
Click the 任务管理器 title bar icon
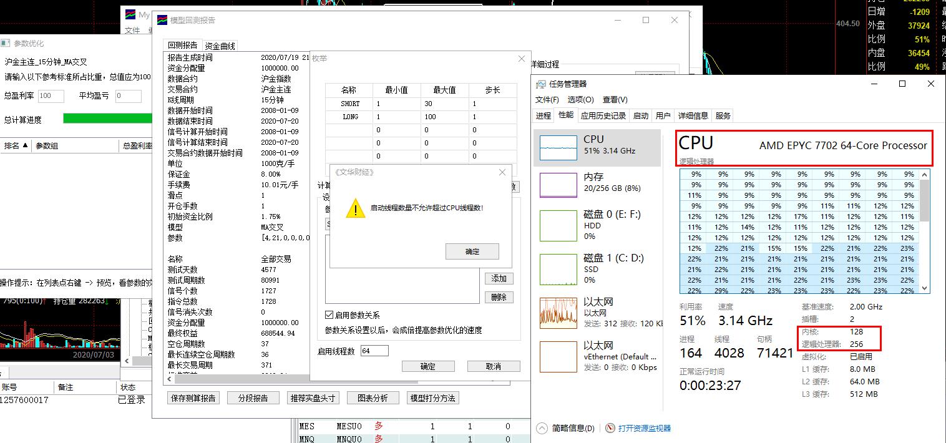(x=541, y=84)
